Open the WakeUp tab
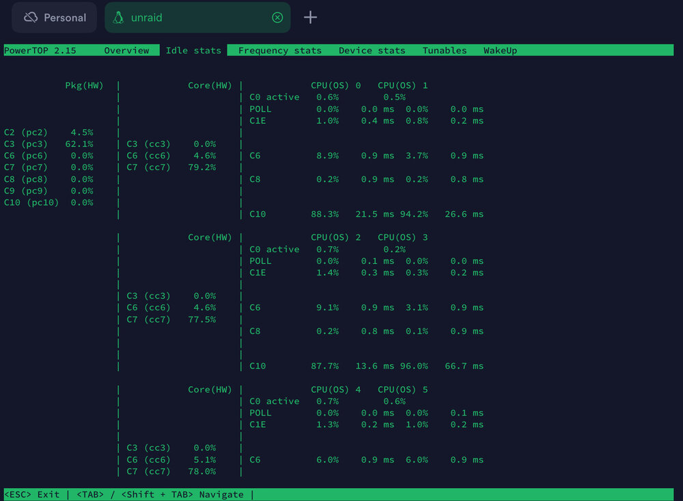 pyautogui.click(x=500, y=51)
